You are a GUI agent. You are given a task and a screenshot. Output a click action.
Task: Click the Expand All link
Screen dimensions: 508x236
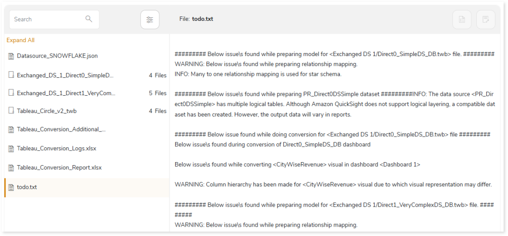(x=20, y=40)
